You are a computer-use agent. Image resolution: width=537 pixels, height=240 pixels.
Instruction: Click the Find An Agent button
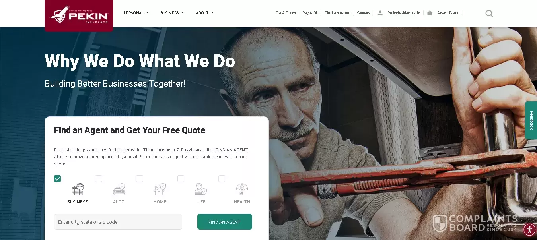coord(225,222)
